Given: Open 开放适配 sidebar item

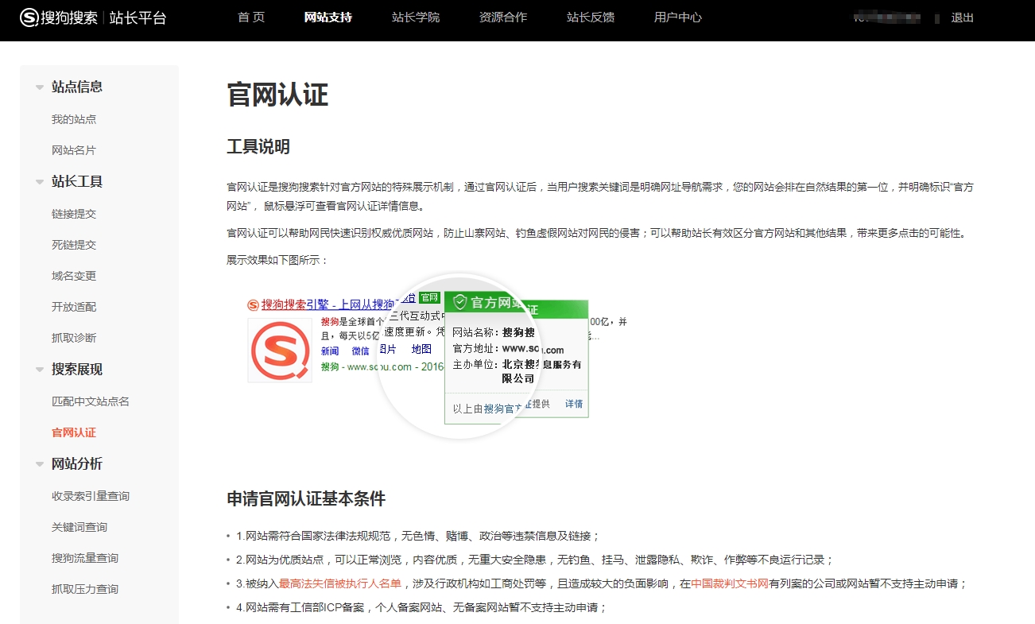Looking at the screenshot, I should click(x=74, y=307).
